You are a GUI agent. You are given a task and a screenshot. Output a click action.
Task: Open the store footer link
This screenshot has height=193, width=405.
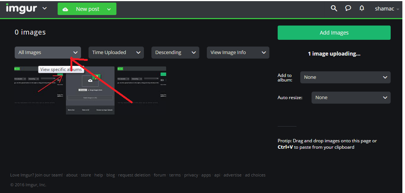tap(86, 175)
